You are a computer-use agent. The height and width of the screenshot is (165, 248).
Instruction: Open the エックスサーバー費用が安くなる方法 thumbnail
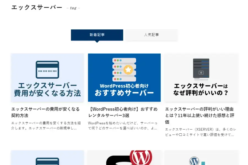point(47,78)
